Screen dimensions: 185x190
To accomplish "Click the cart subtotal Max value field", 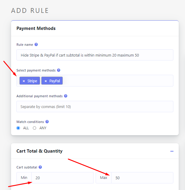I will click(x=142, y=178).
